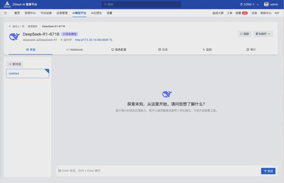284x183 pixels.
Task: Expand the ZONE-1 zone selector
Action: coord(250,4)
